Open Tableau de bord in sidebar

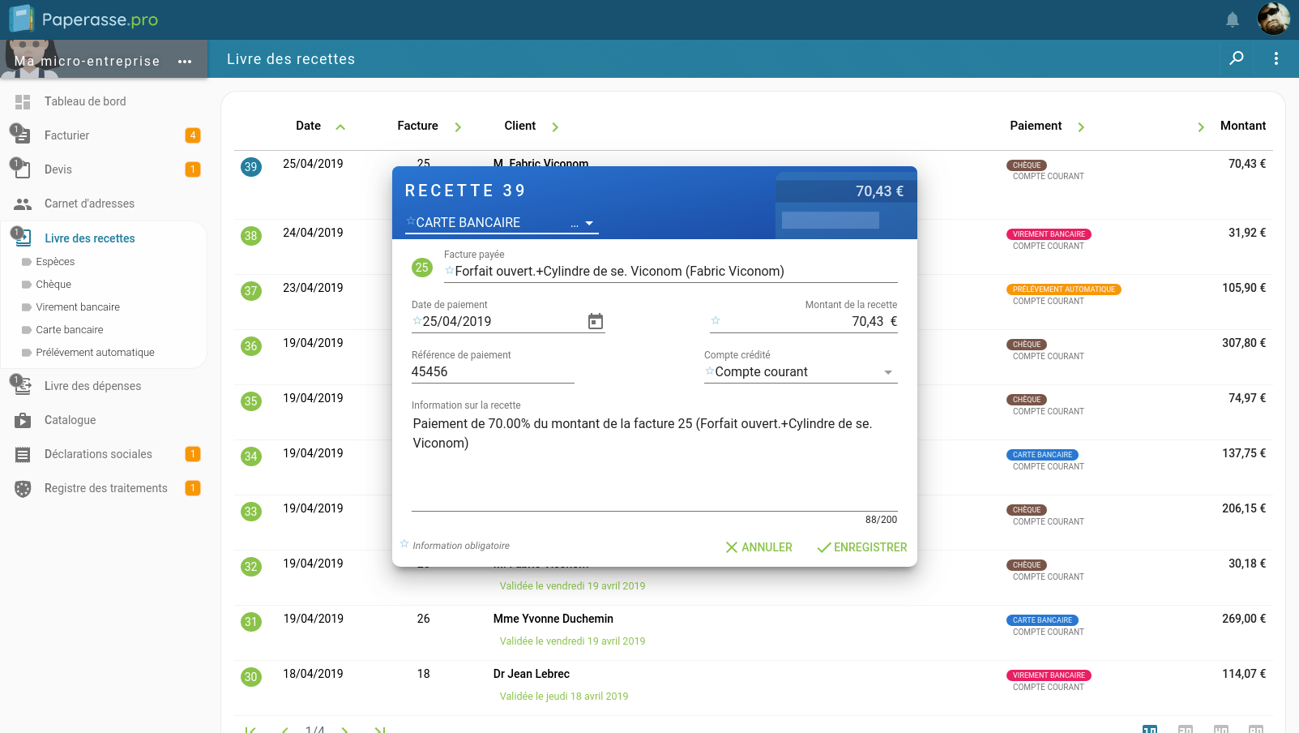tap(85, 101)
